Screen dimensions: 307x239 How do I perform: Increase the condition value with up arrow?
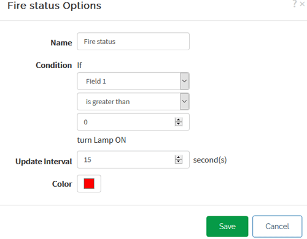(x=179, y=120)
